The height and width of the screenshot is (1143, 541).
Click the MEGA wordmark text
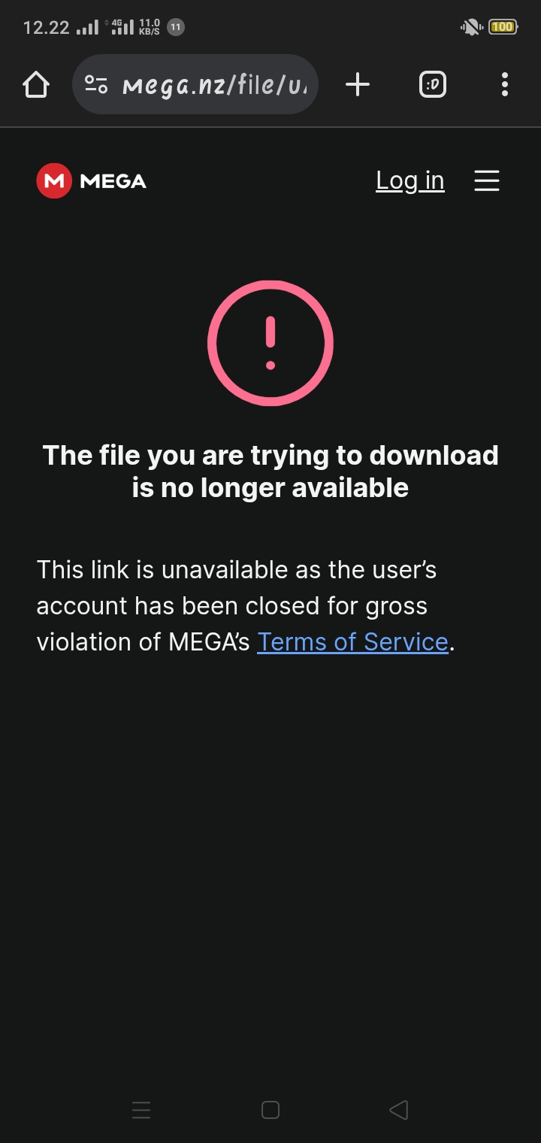click(113, 181)
